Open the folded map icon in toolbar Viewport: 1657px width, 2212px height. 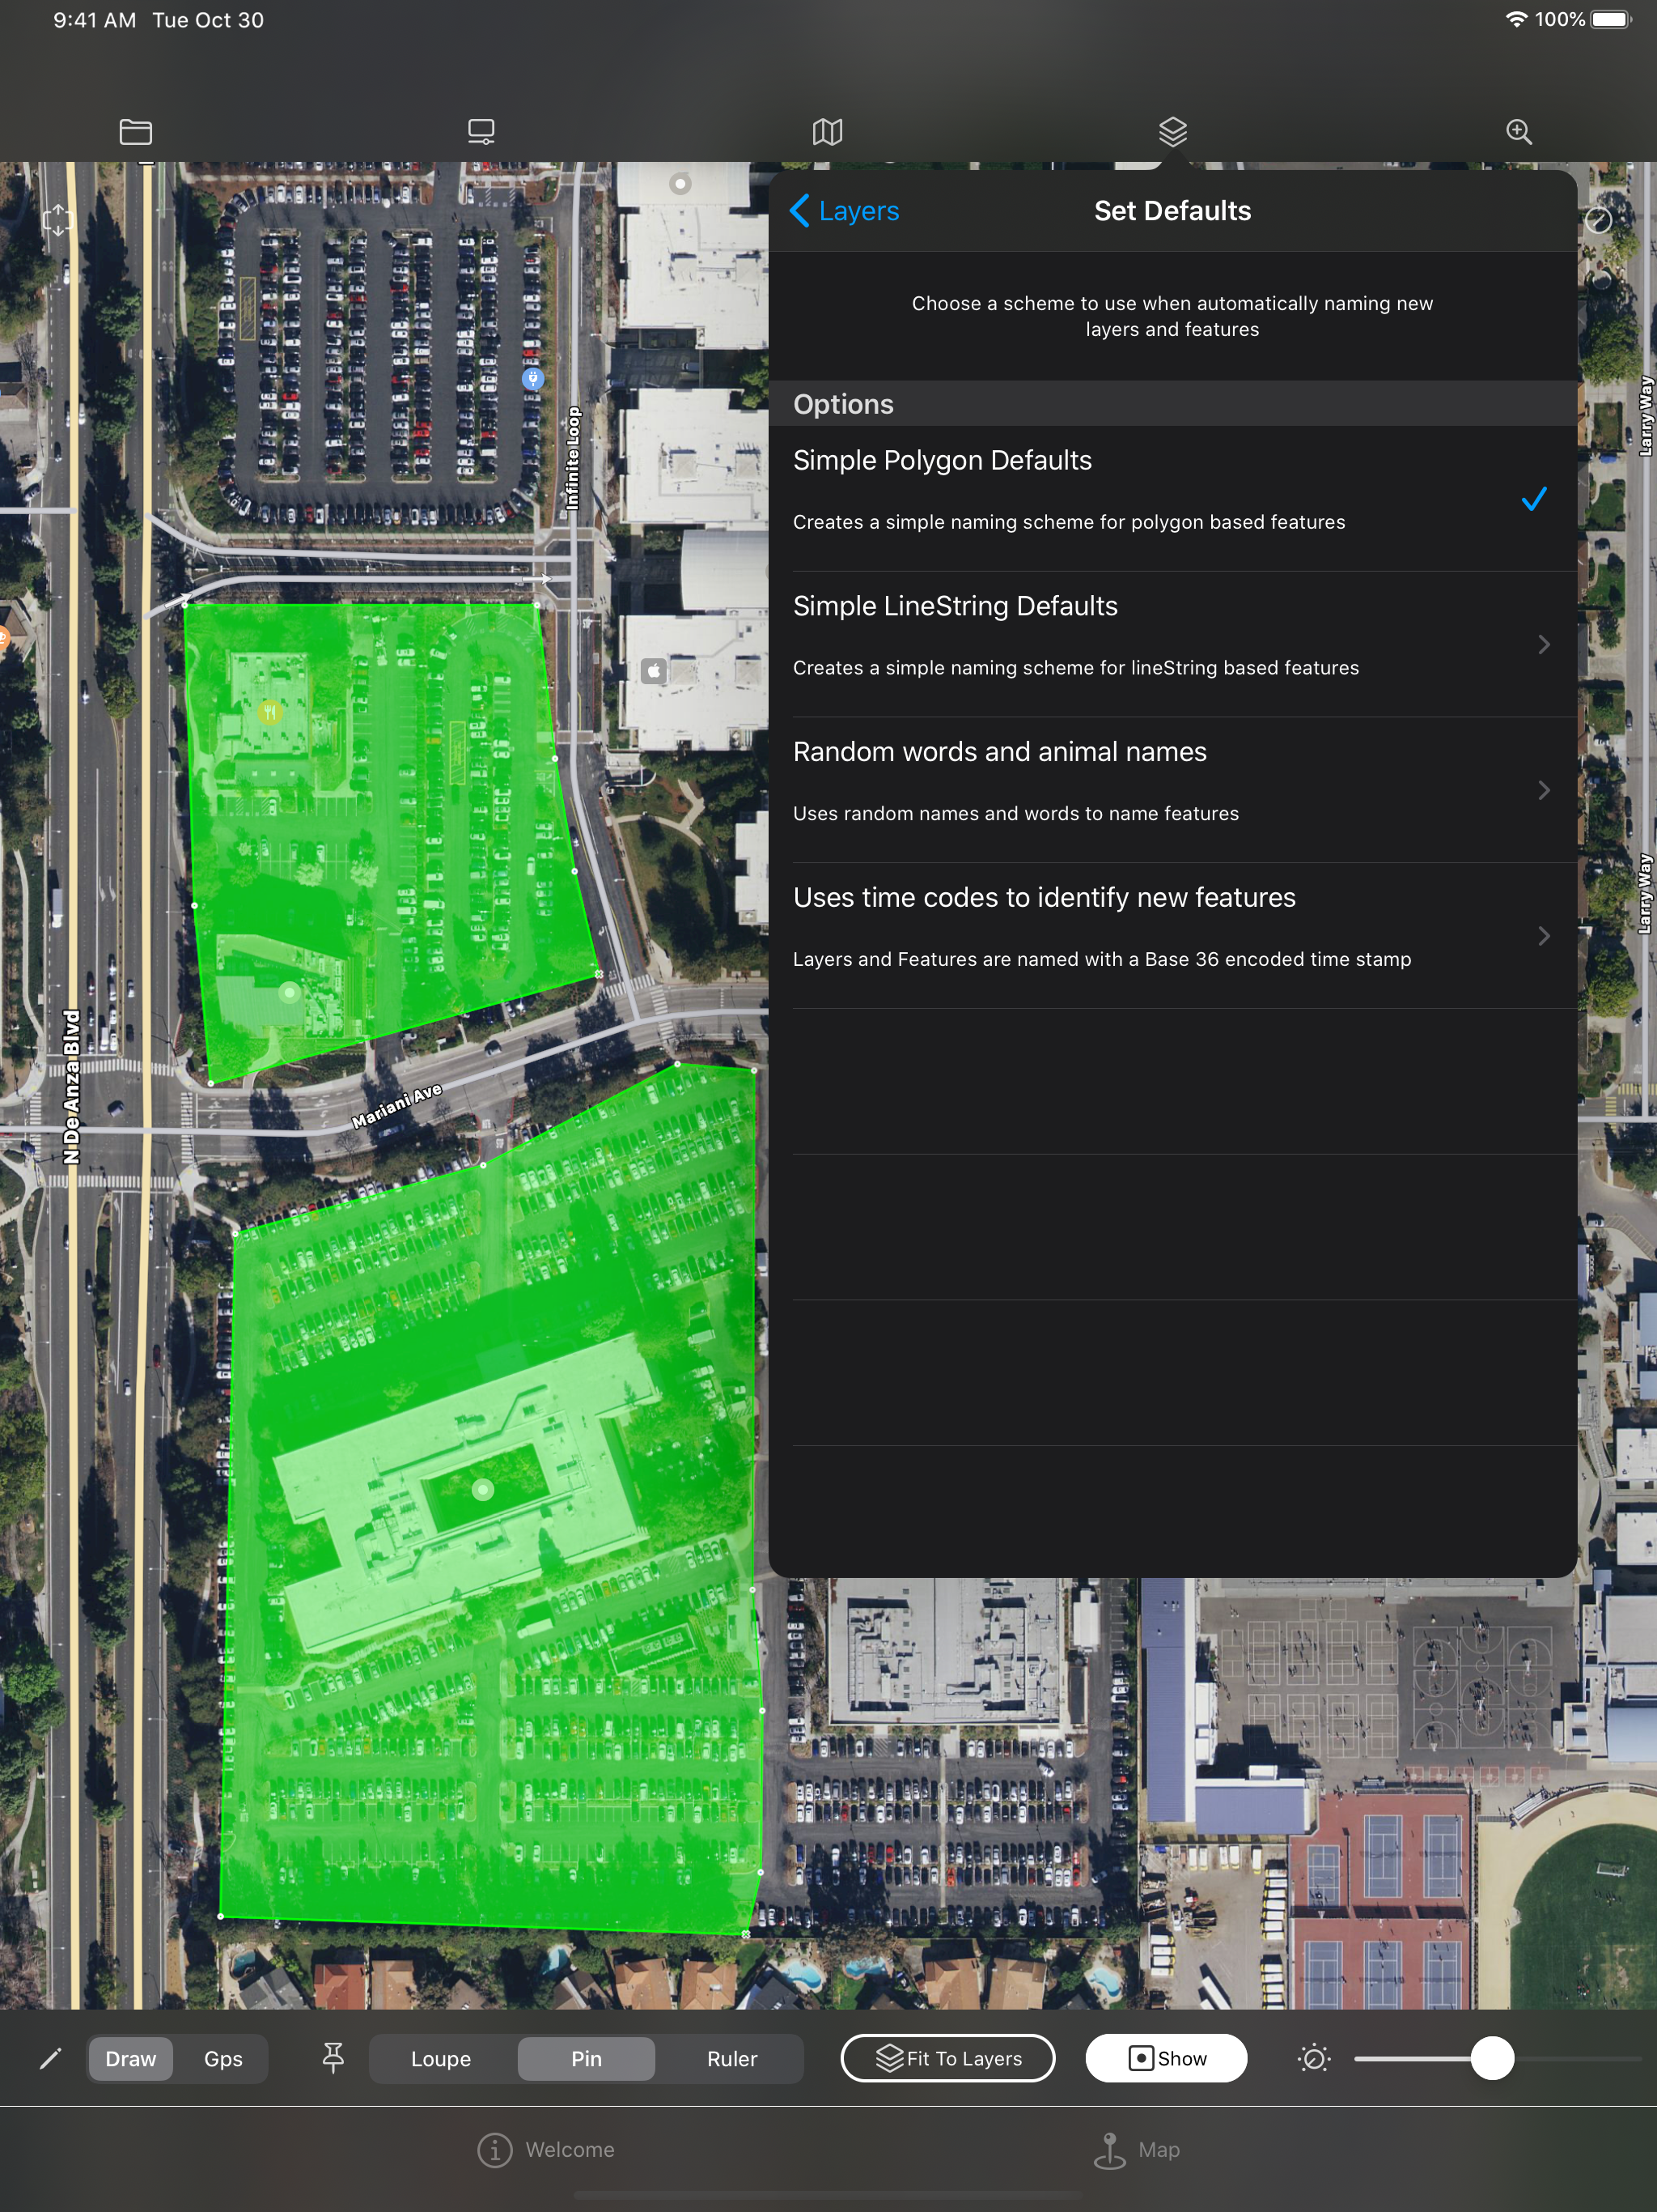[828, 131]
